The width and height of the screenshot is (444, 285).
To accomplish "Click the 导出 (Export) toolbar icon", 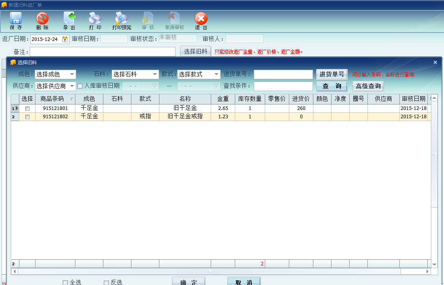I will [x=69, y=21].
